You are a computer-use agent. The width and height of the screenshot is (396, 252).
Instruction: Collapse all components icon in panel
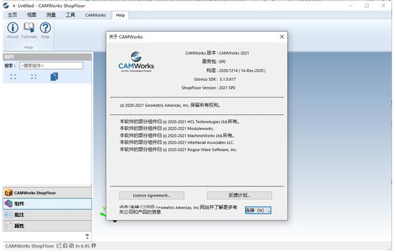tap(34, 77)
